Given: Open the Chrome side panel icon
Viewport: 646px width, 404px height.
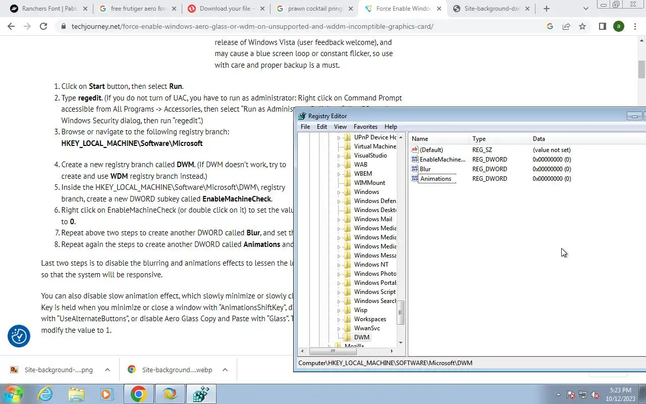Looking at the screenshot, I should [602, 26].
